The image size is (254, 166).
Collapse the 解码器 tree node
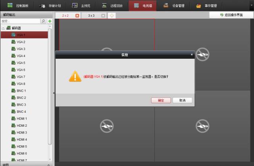coord(3,28)
